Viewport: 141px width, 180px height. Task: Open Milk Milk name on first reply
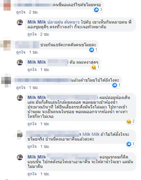click(37, 22)
